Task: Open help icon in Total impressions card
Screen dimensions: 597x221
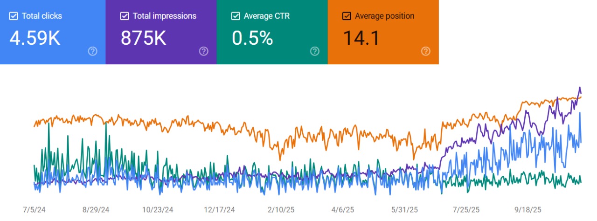Action: 203,51
